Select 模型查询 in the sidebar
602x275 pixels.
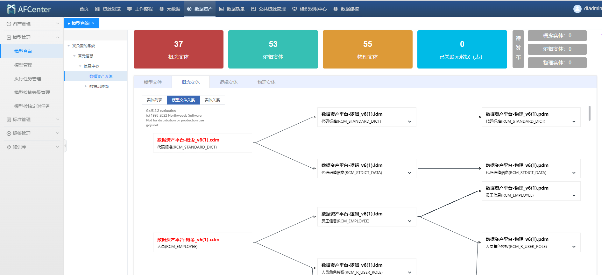(32, 51)
